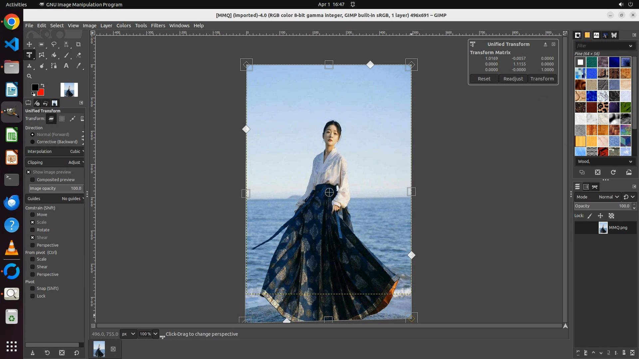Click the Readjust button
Image resolution: width=639 pixels, height=359 pixels.
pyautogui.click(x=513, y=79)
